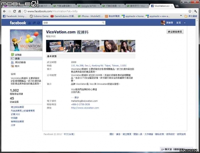Click the +886-2-2758-3838 phone number link

80,104
